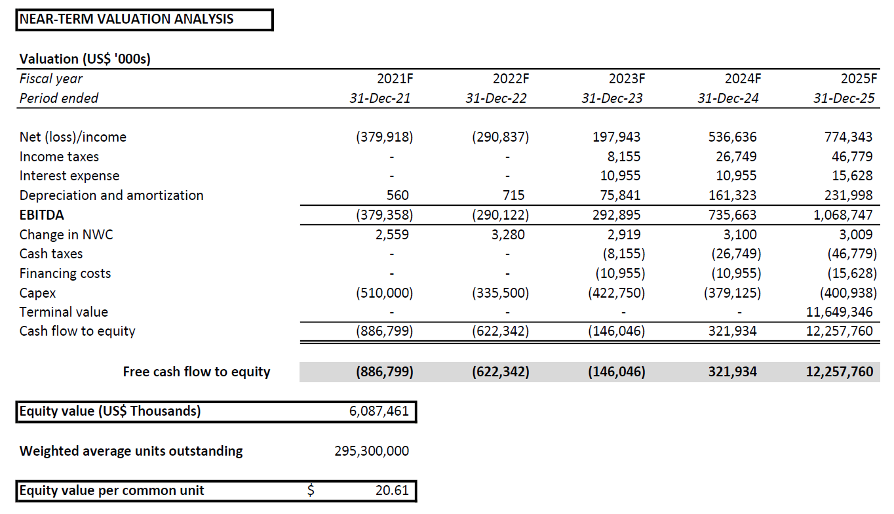Select the 31-Dec-23 period cell
The image size is (894, 514).
click(612, 98)
